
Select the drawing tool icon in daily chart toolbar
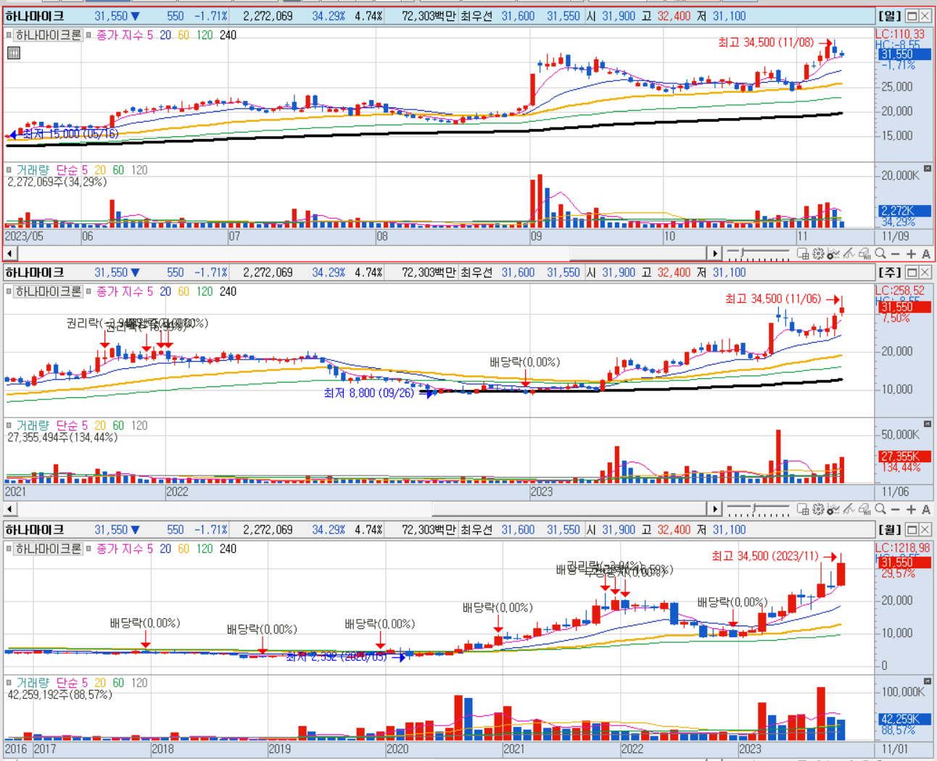849,254
